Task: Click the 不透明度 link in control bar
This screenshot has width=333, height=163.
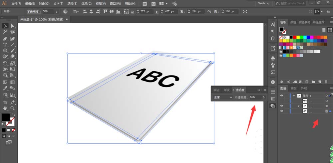Action: (x=33, y=11)
